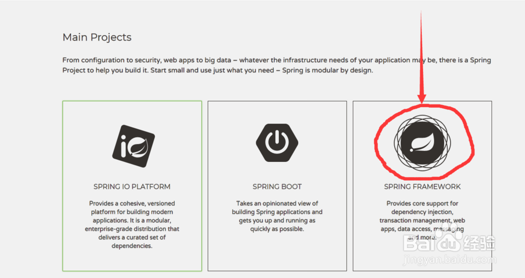Click the Main Projects heading

coord(97,37)
